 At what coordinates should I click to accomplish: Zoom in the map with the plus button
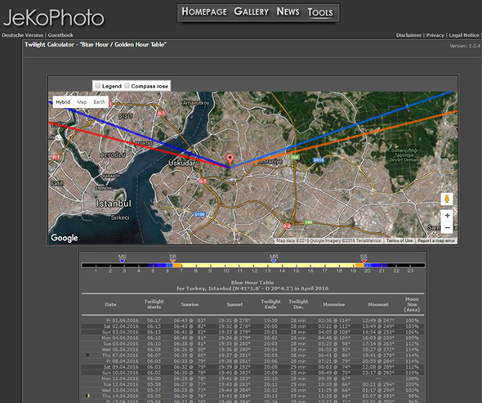(x=447, y=215)
